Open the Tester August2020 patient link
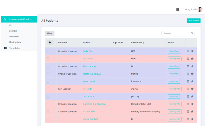Screen dimensions: 206x131 (92, 74)
